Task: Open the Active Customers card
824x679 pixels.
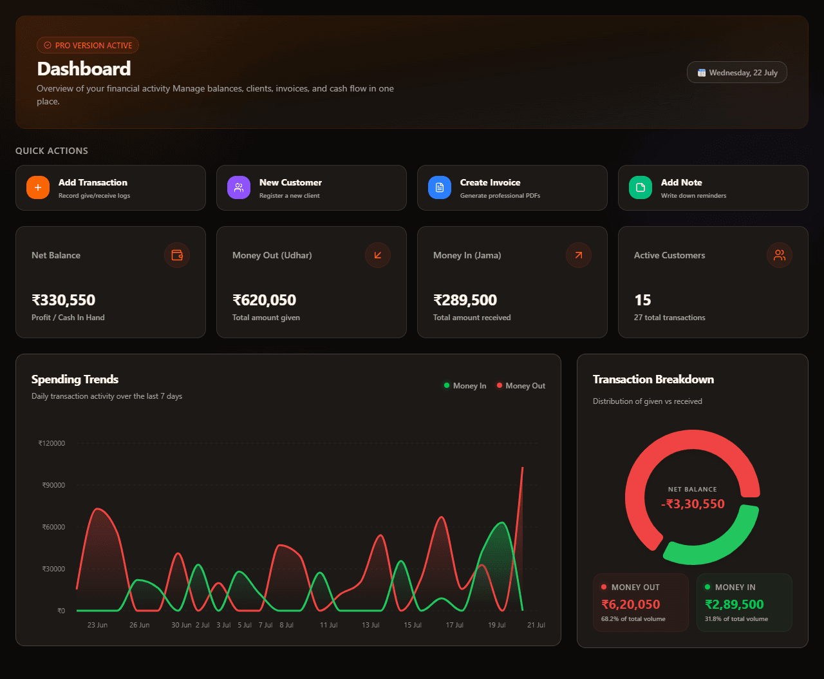Action: coord(713,282)
